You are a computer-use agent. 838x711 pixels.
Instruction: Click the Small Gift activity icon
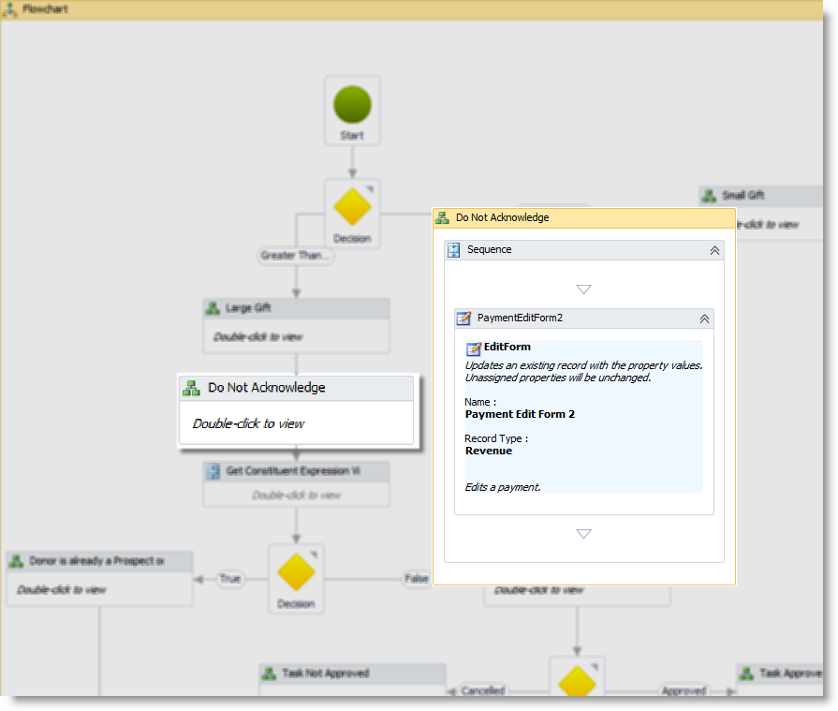click(710, 196)
